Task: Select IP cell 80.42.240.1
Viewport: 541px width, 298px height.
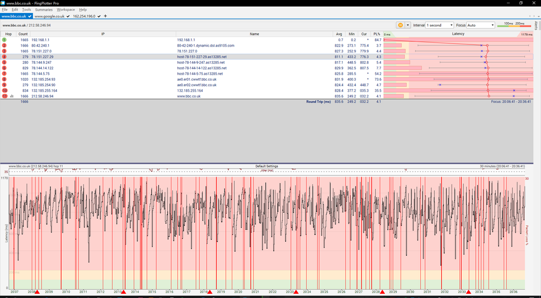Action: [40, 46]
